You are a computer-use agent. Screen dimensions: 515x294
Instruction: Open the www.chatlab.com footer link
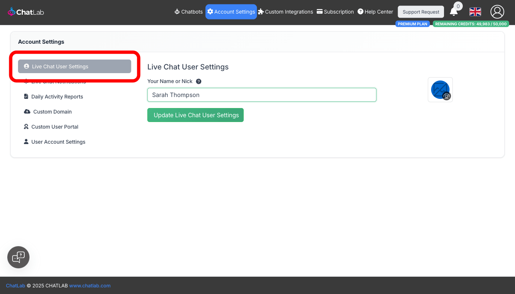[90, 286]
